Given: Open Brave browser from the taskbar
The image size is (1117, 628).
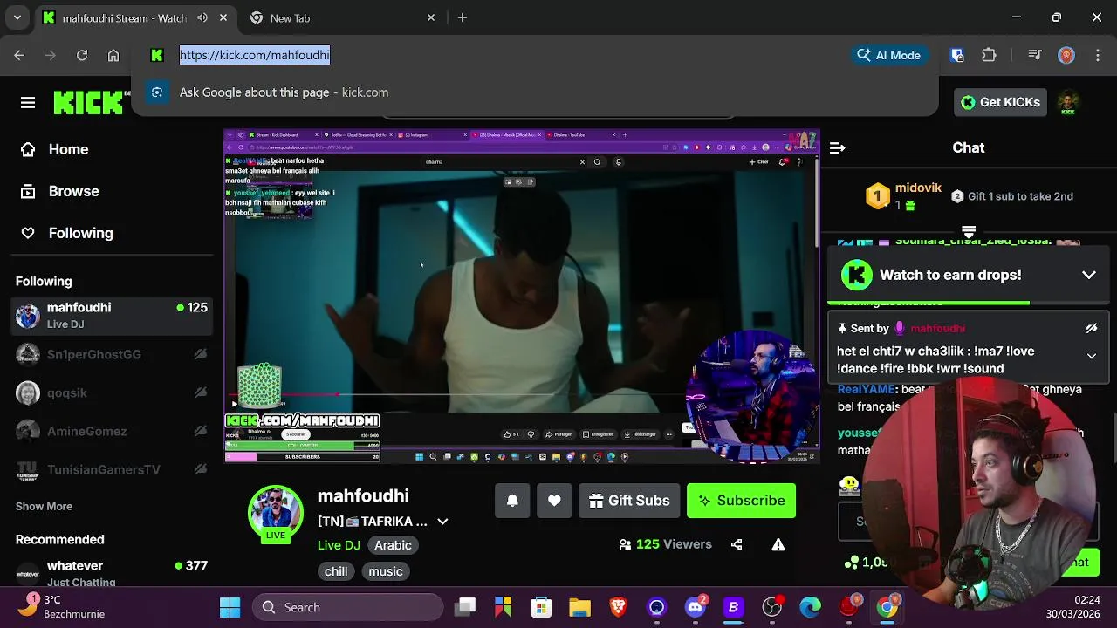Looking at the screenshot, I should [x=618, y=607].
